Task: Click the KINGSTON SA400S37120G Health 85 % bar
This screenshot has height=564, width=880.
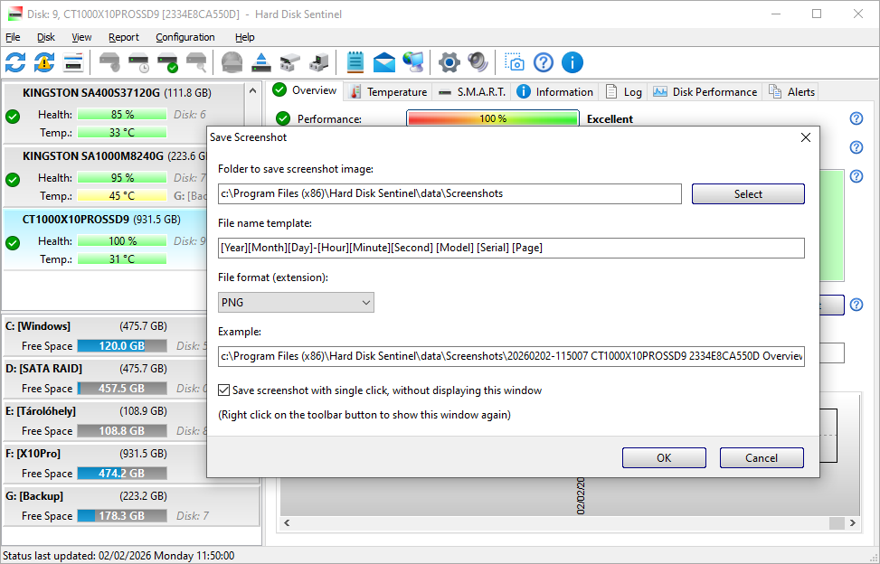Action: 122,115
